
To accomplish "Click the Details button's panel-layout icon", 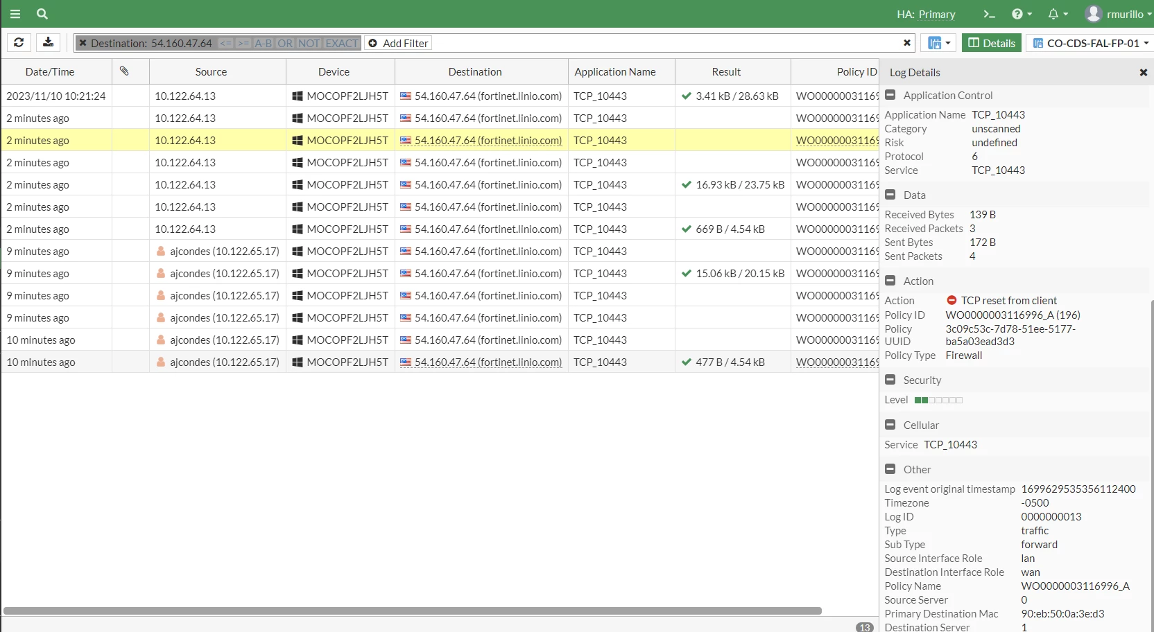I will pos(974,43).
